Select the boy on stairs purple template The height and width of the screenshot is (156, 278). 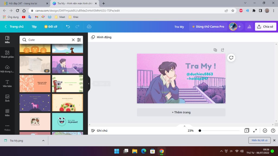[68, 64]
